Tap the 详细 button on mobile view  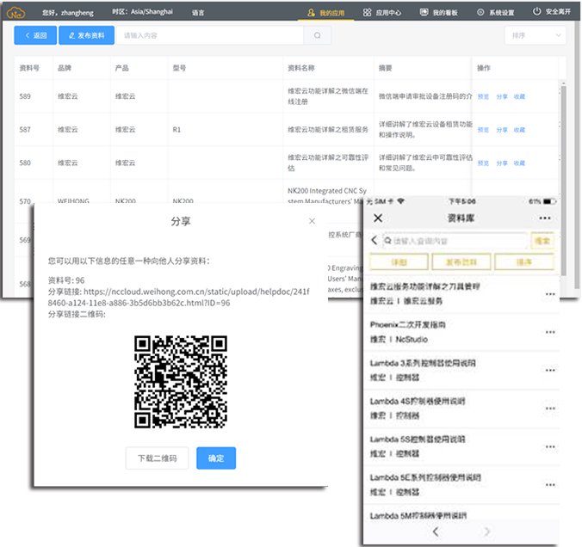click(399, 262)
